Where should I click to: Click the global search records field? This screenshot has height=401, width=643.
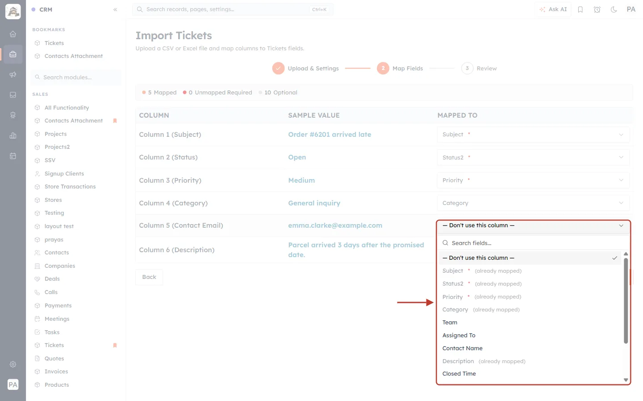click(x=233, y=9)
